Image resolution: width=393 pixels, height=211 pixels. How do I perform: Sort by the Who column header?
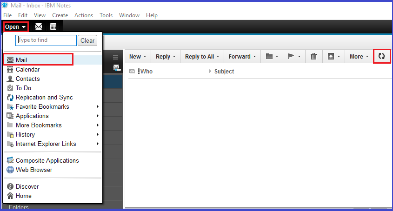(x=147, y=72)
